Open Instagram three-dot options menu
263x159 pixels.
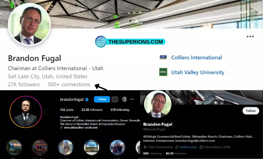132,99
